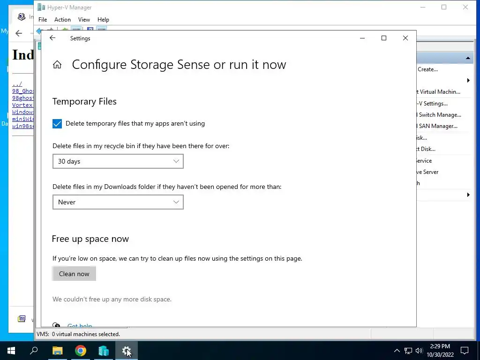
Task: Uncheck Delete temporary files checkbox
Action: pyautogui.click(x=57, y=124)
